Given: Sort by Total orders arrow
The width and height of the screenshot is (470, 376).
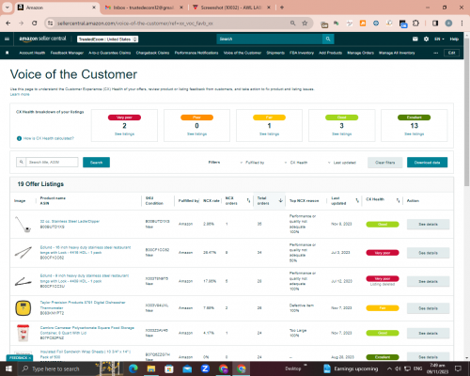Looking at the screenshot, I should tap(281, 200).
